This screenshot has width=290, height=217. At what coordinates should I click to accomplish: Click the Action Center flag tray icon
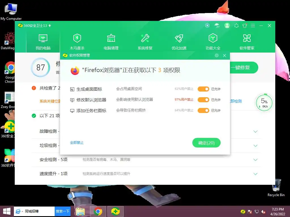click(250, 212)
